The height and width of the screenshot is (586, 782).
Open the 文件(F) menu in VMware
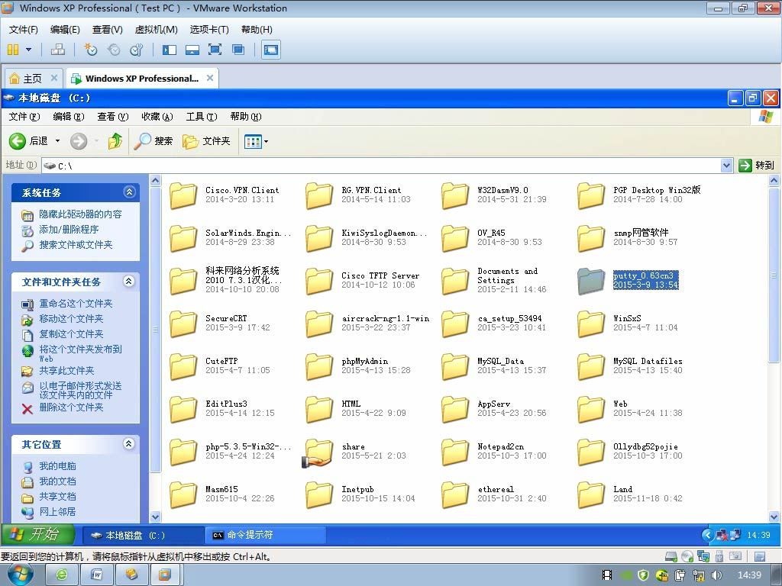(23, 30)
